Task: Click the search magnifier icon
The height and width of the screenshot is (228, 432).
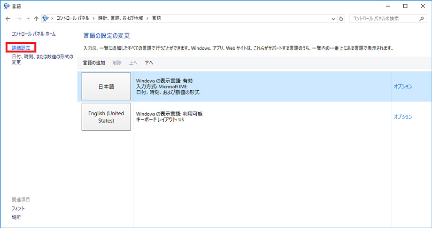Action: click(422, 19)
